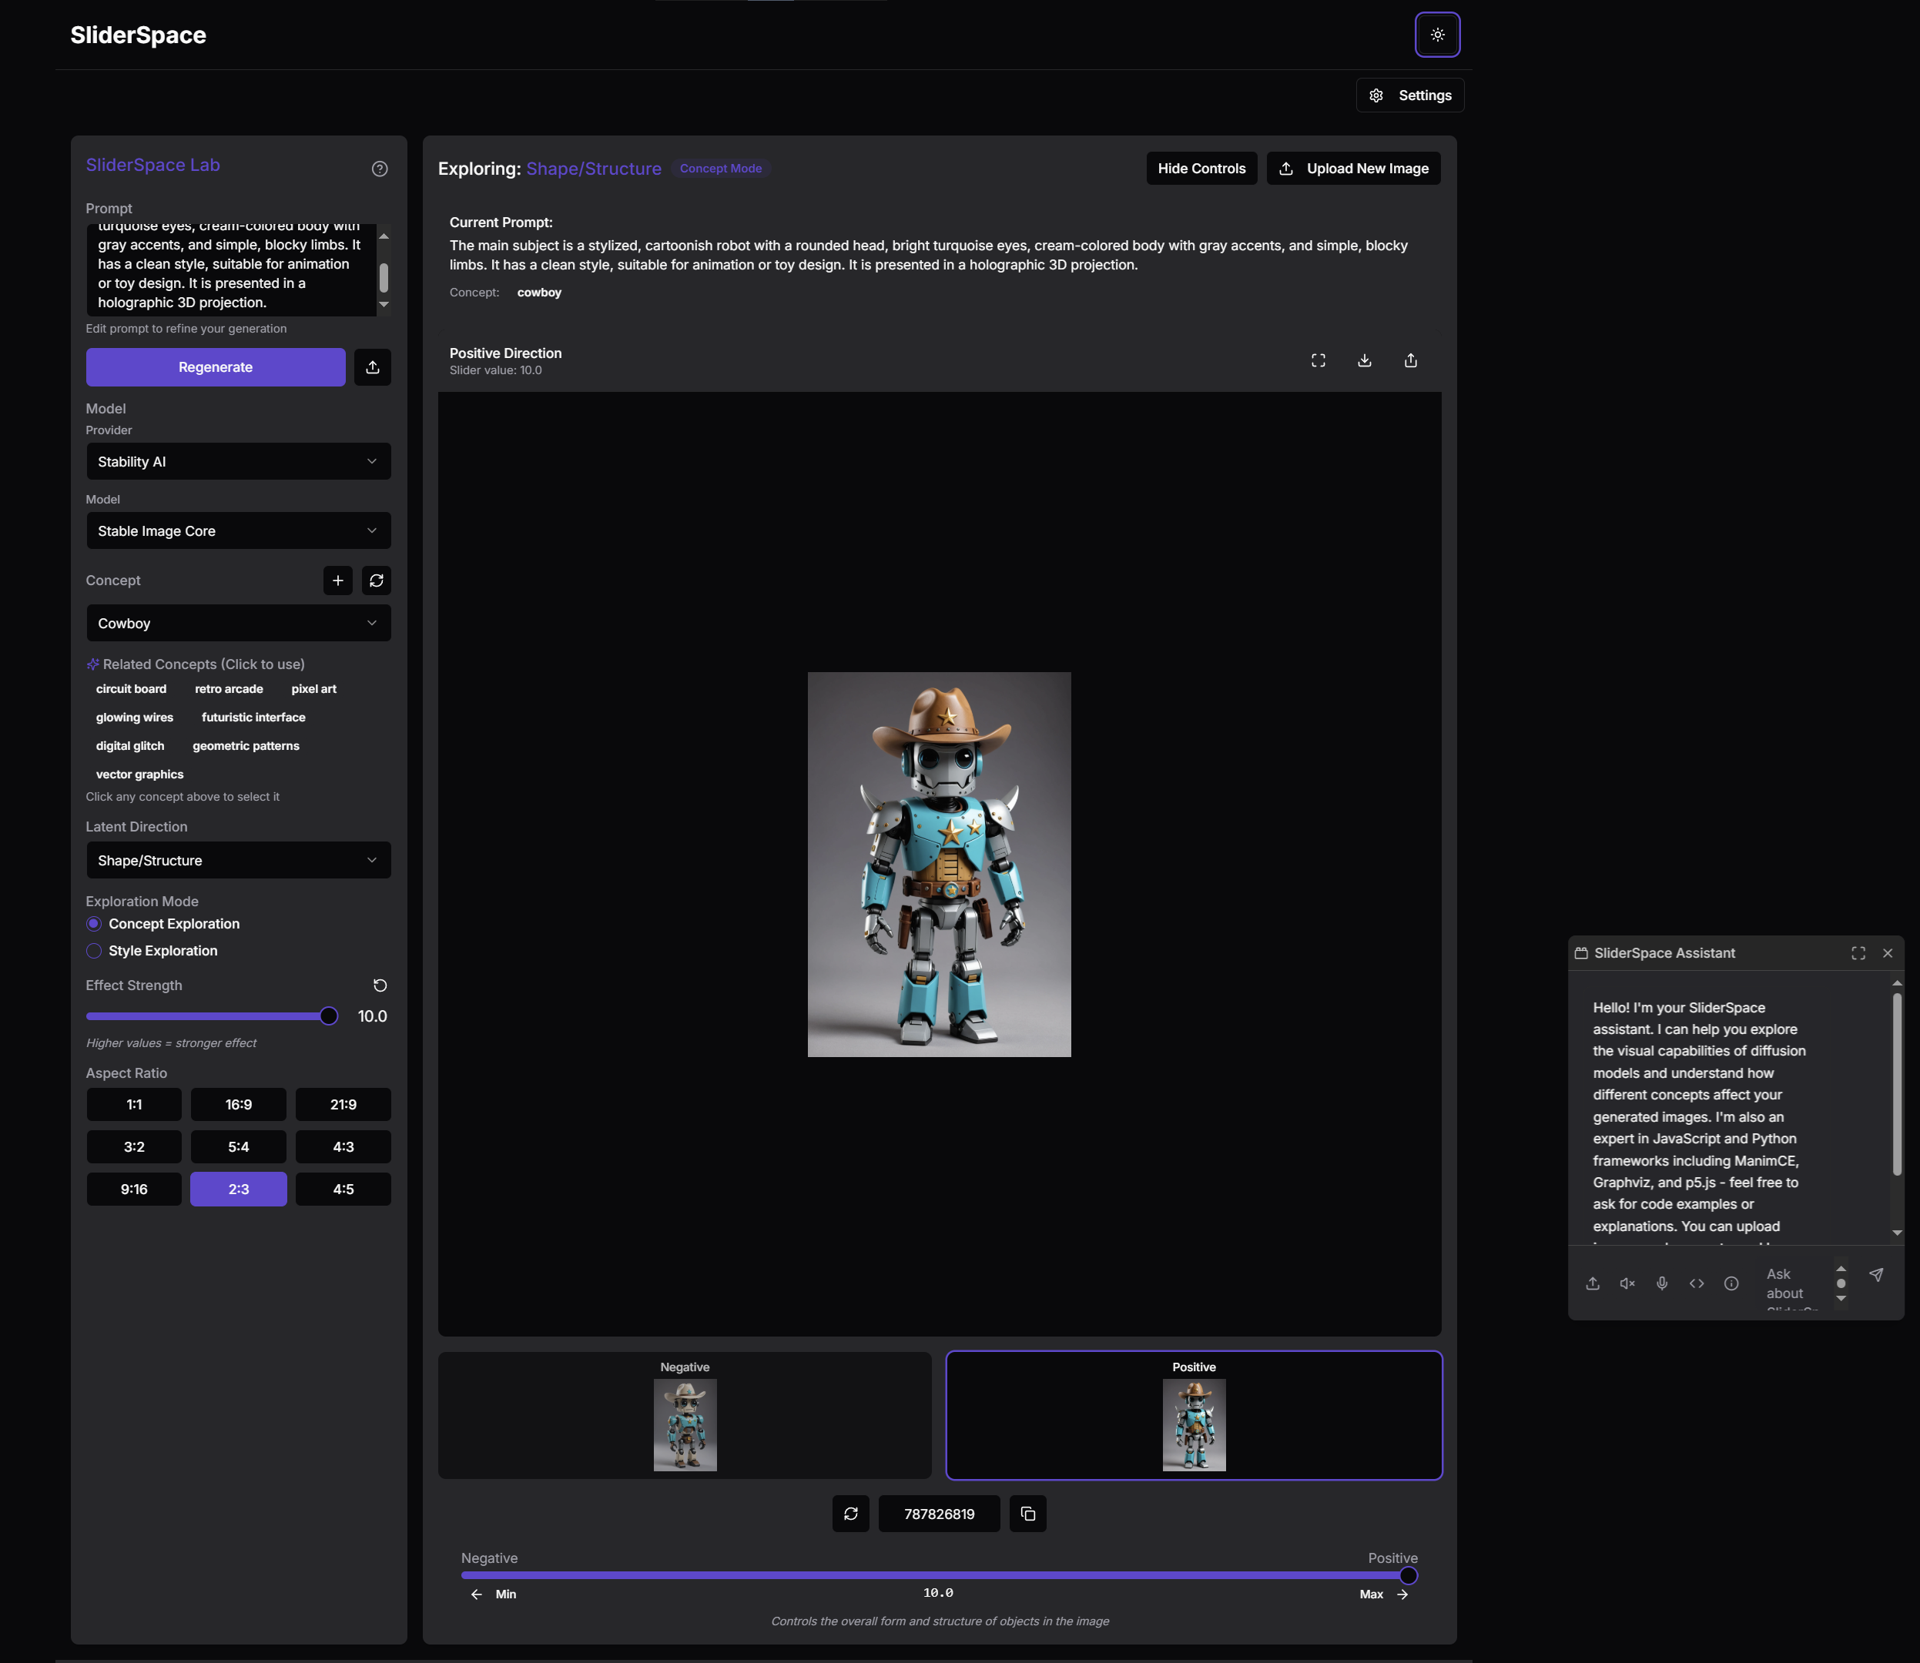1920x1663 pixels.
Task: Click the add concept plus icon
Action: 338,580
